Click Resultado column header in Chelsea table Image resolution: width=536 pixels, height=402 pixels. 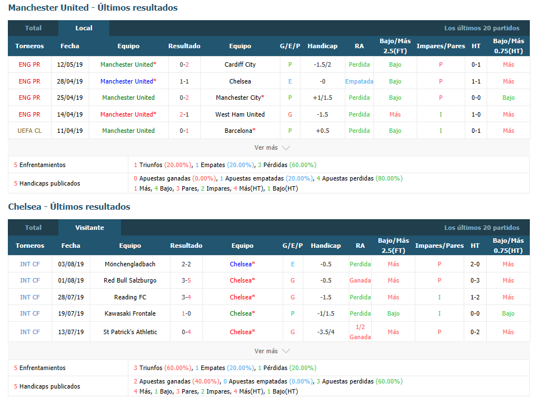186,246
